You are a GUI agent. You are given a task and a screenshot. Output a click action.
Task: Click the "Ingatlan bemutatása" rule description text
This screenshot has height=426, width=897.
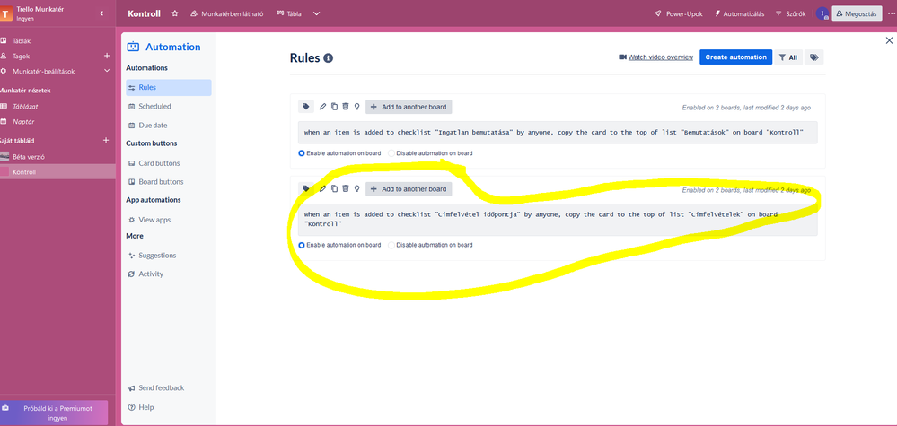[554, 133]
